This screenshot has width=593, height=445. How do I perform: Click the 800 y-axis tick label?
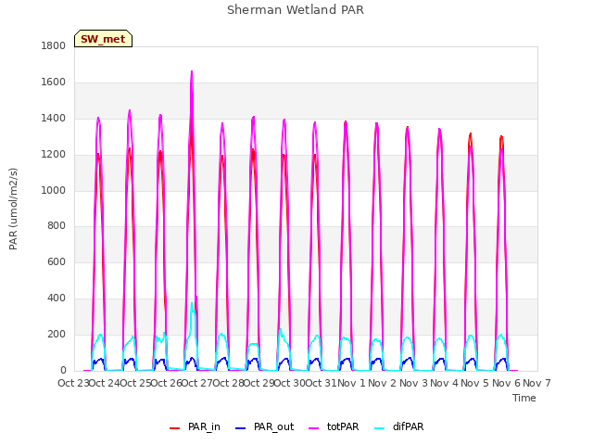pos(57,226)
